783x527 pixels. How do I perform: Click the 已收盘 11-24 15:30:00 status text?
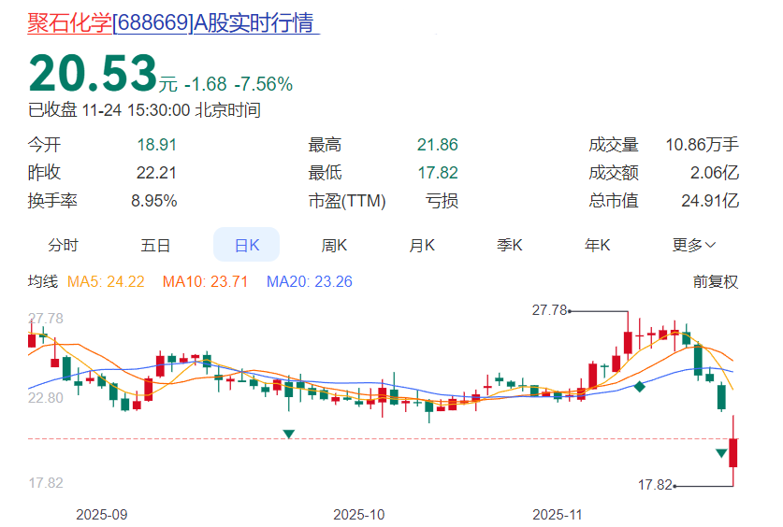point(144,110)
